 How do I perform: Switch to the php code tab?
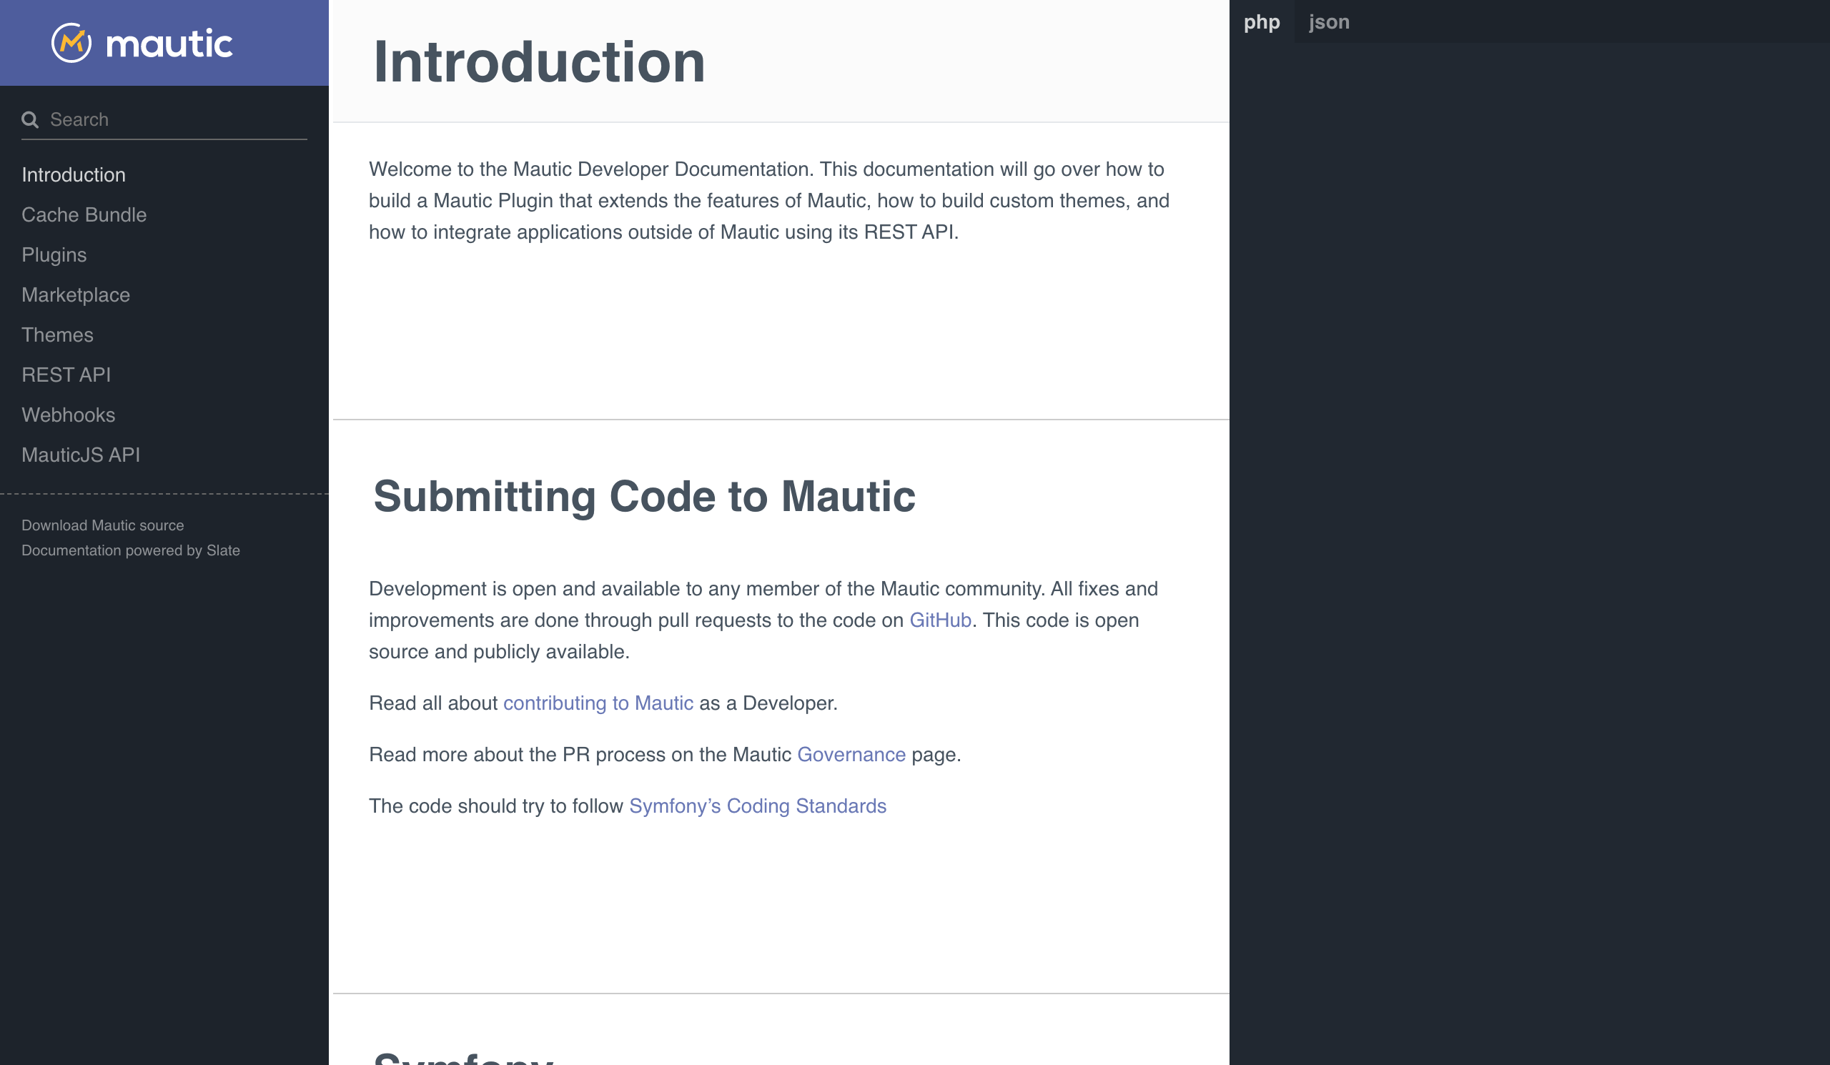(1262, 21)
